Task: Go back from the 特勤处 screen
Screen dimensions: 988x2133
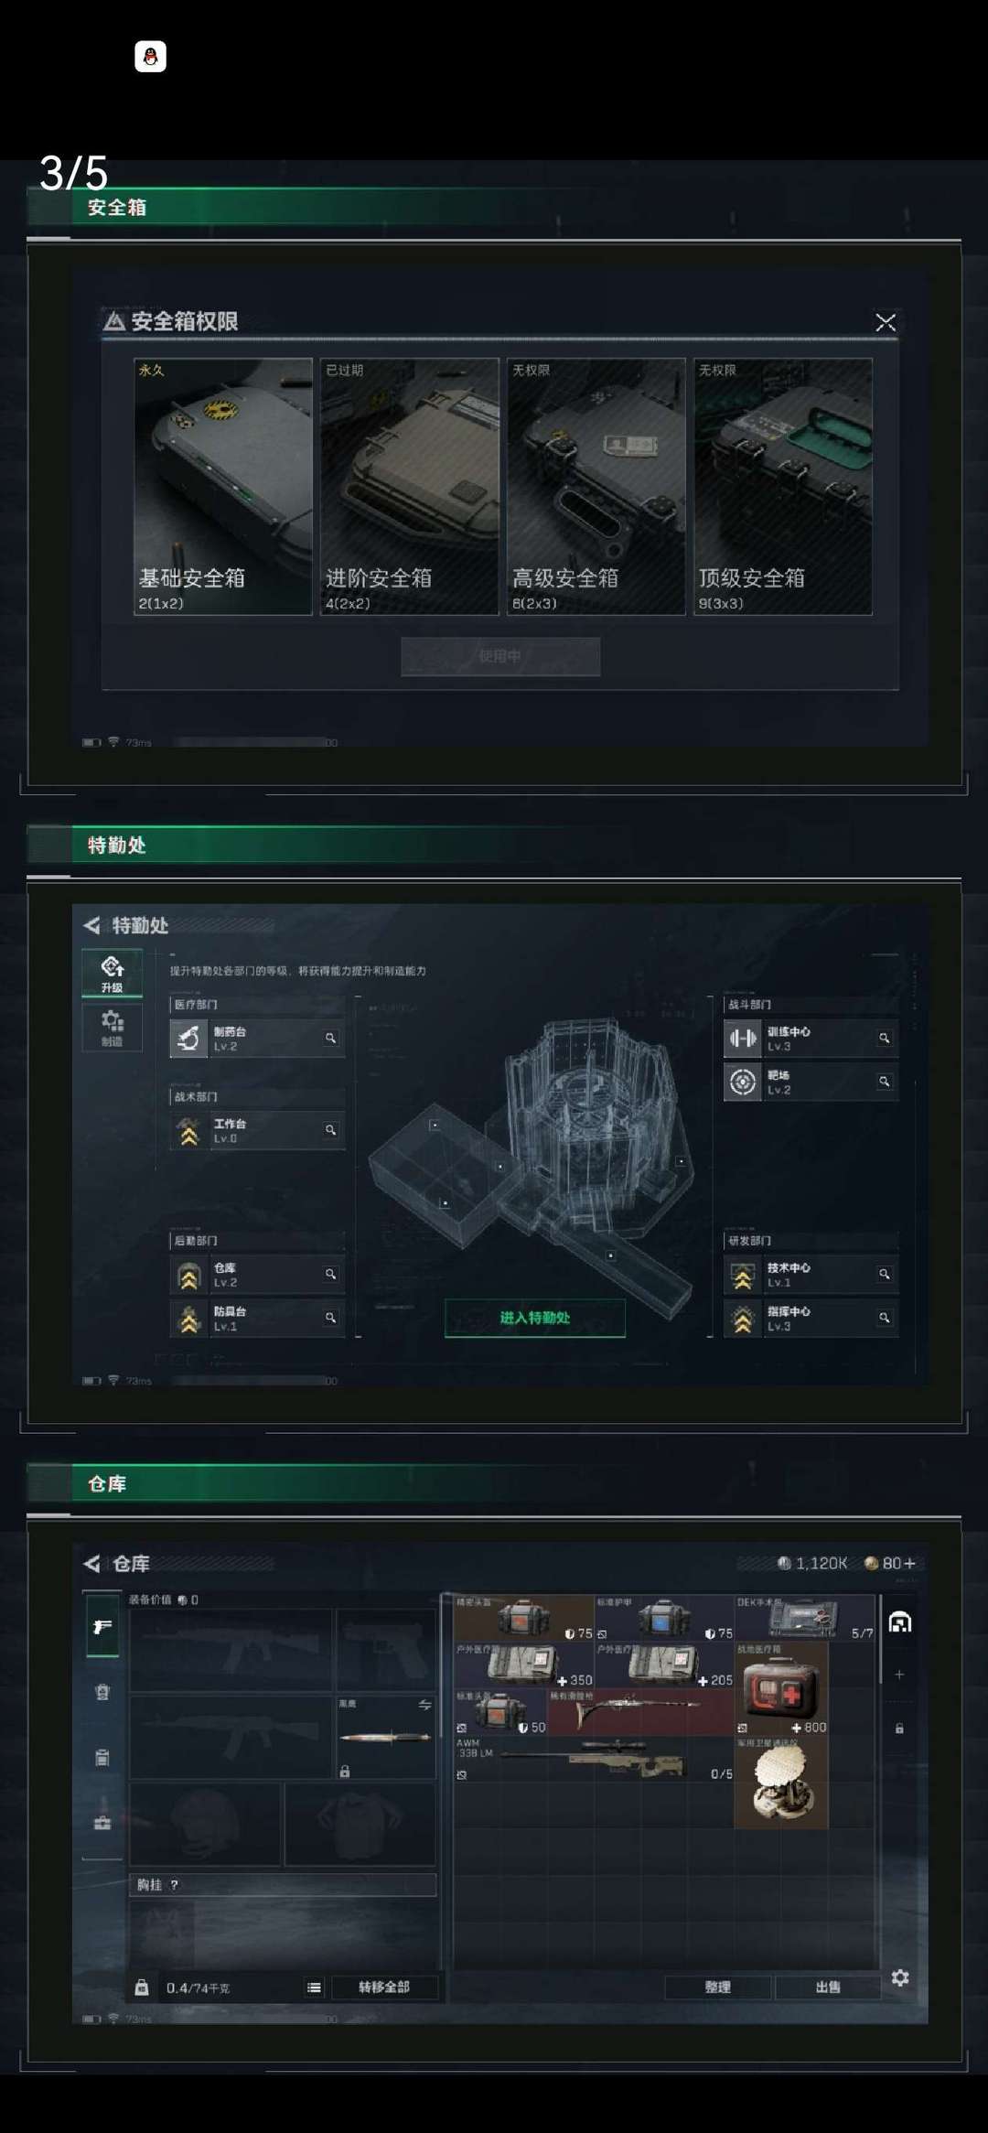Action: pyautogui.click(x=92, y=925)
